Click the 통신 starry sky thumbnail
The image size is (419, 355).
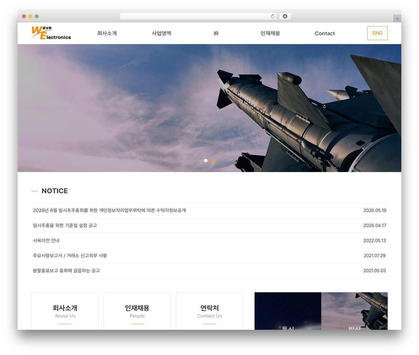click(x=288, y=311)
